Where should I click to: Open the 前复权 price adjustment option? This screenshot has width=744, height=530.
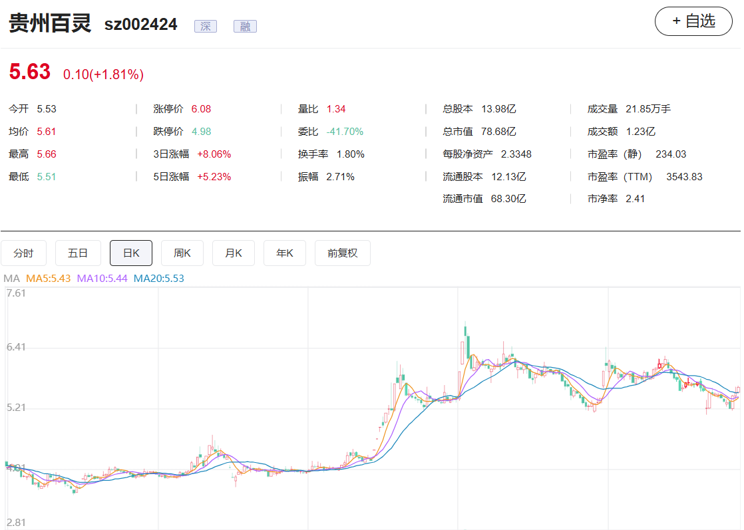coord(342,253)
